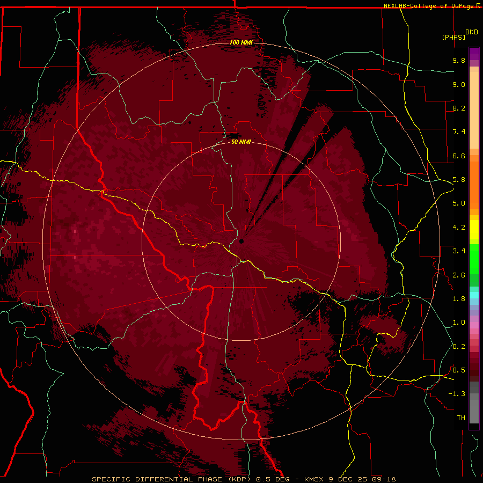Click the [PHAS] label above the color scale
The image size is (483, 483).
(453, 37)
